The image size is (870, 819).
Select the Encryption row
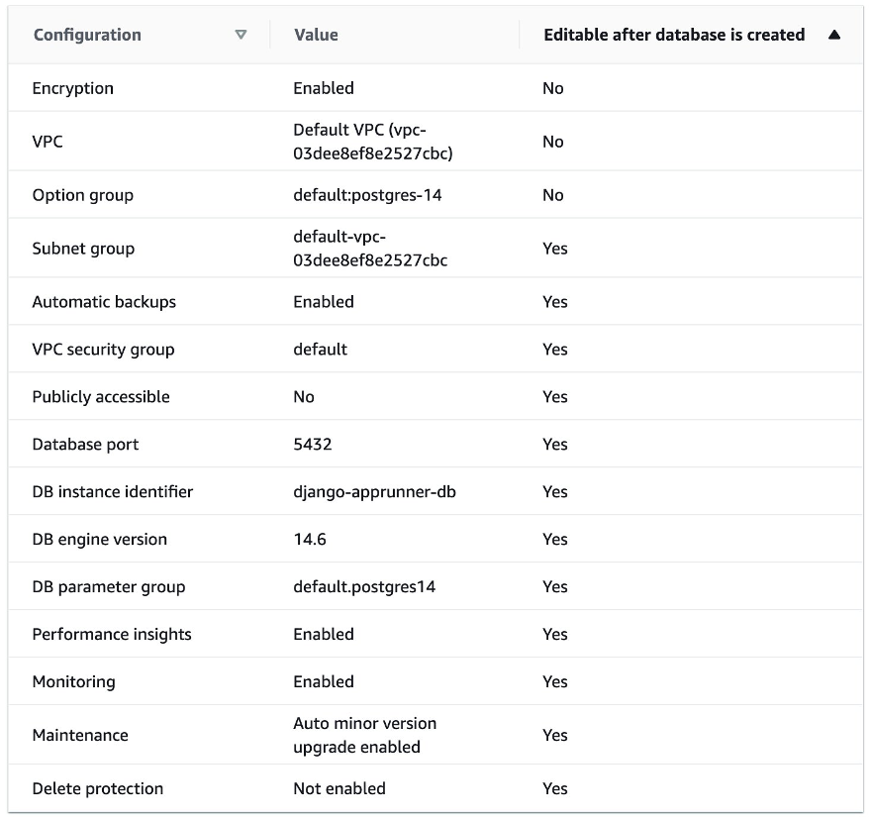pos(73,88)
